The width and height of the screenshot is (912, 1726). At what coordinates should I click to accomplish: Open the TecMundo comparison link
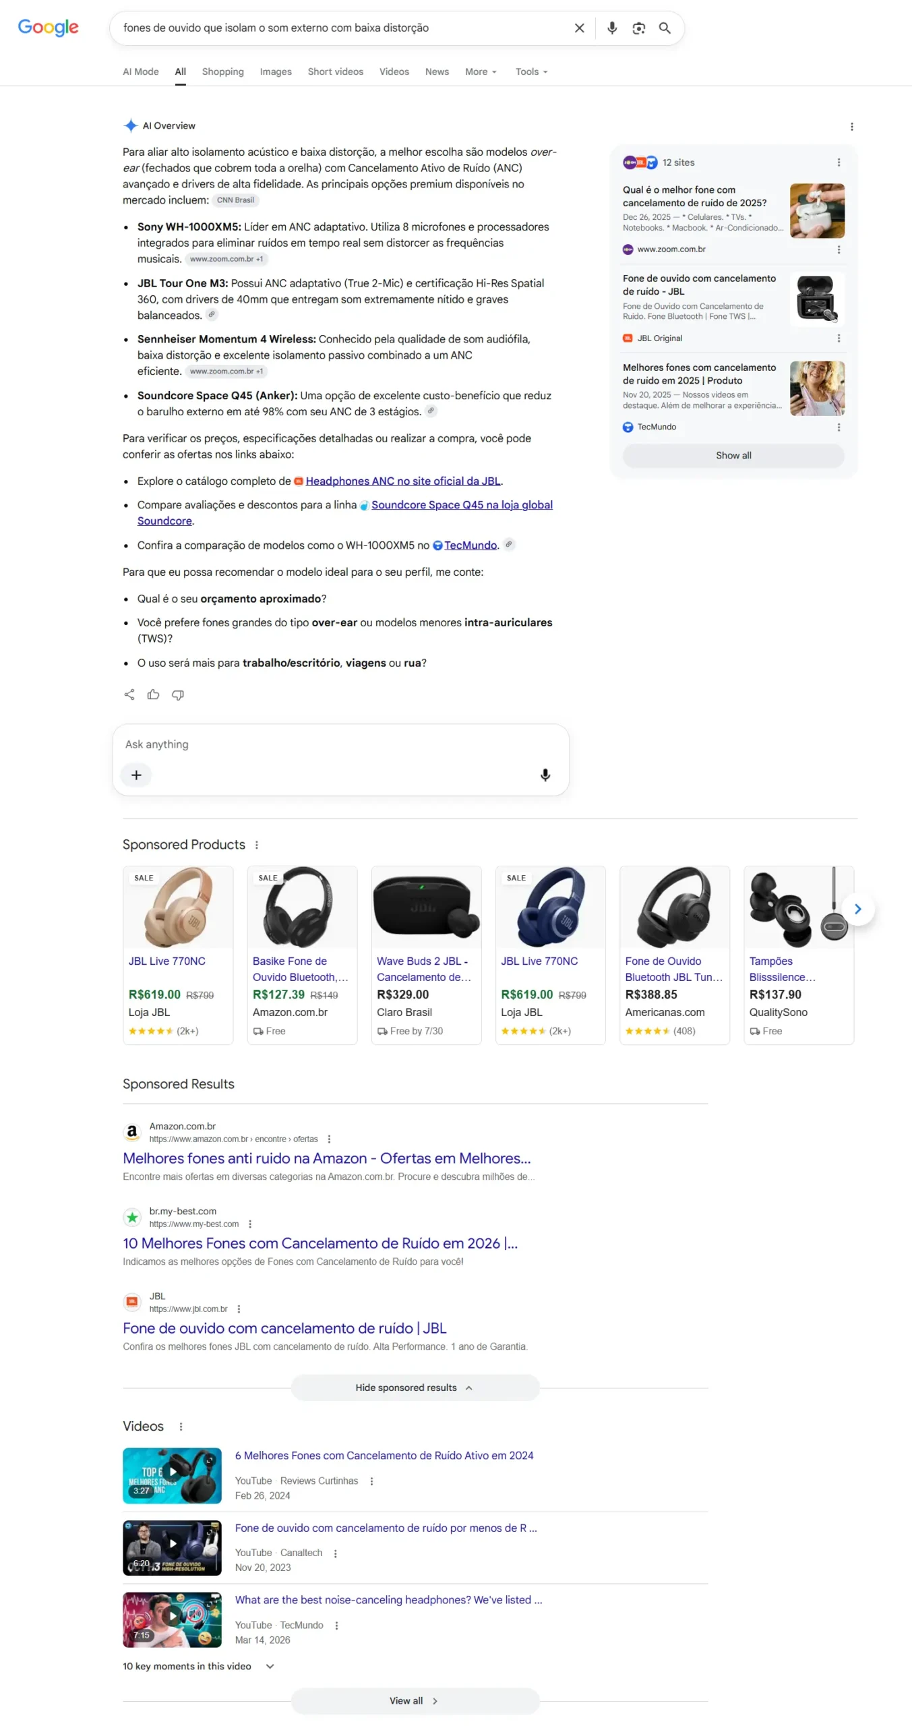[x=470, y=545]
